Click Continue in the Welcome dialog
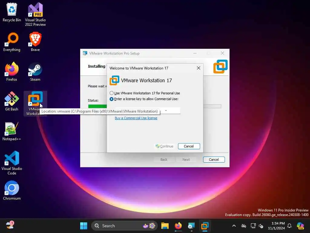Image resolution: width=310 pixels, height=233 pixels. click(164, 146)
